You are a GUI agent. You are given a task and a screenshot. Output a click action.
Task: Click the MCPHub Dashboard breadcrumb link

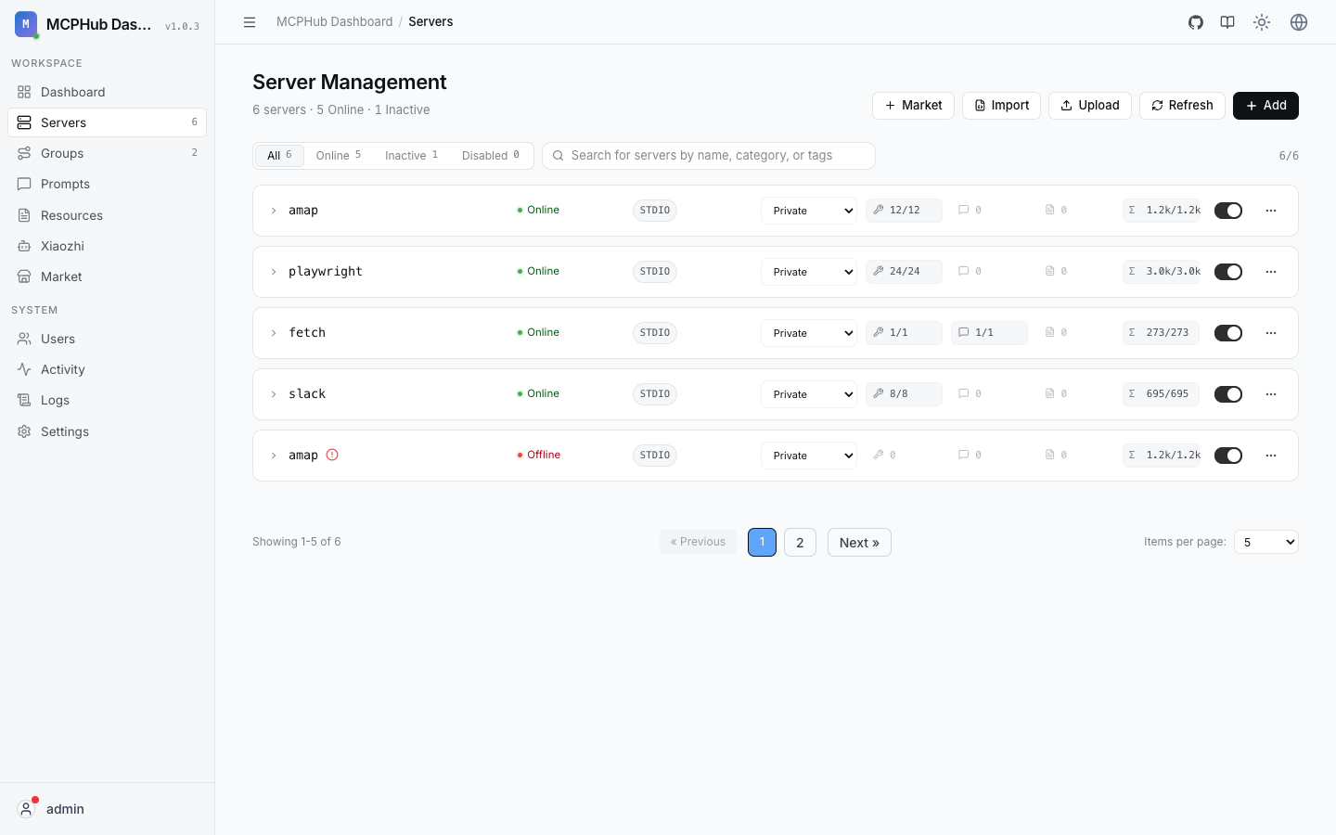point(335,21)
